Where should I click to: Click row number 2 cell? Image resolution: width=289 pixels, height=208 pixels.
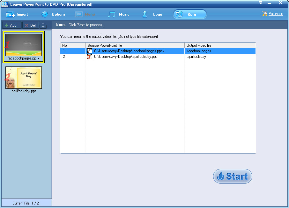tap(73, 57)
